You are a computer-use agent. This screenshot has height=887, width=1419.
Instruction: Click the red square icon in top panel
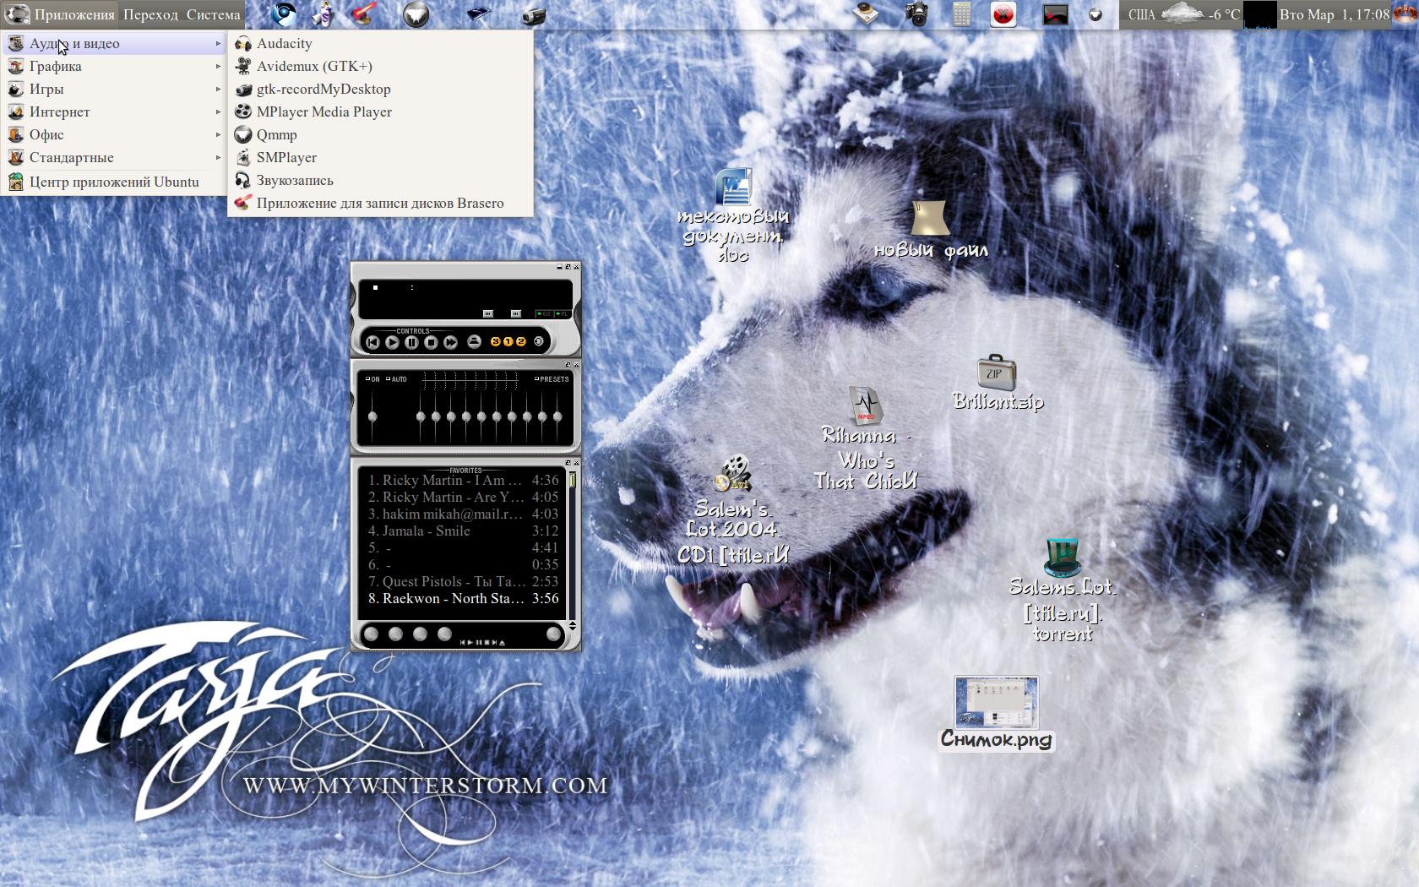1003,14
